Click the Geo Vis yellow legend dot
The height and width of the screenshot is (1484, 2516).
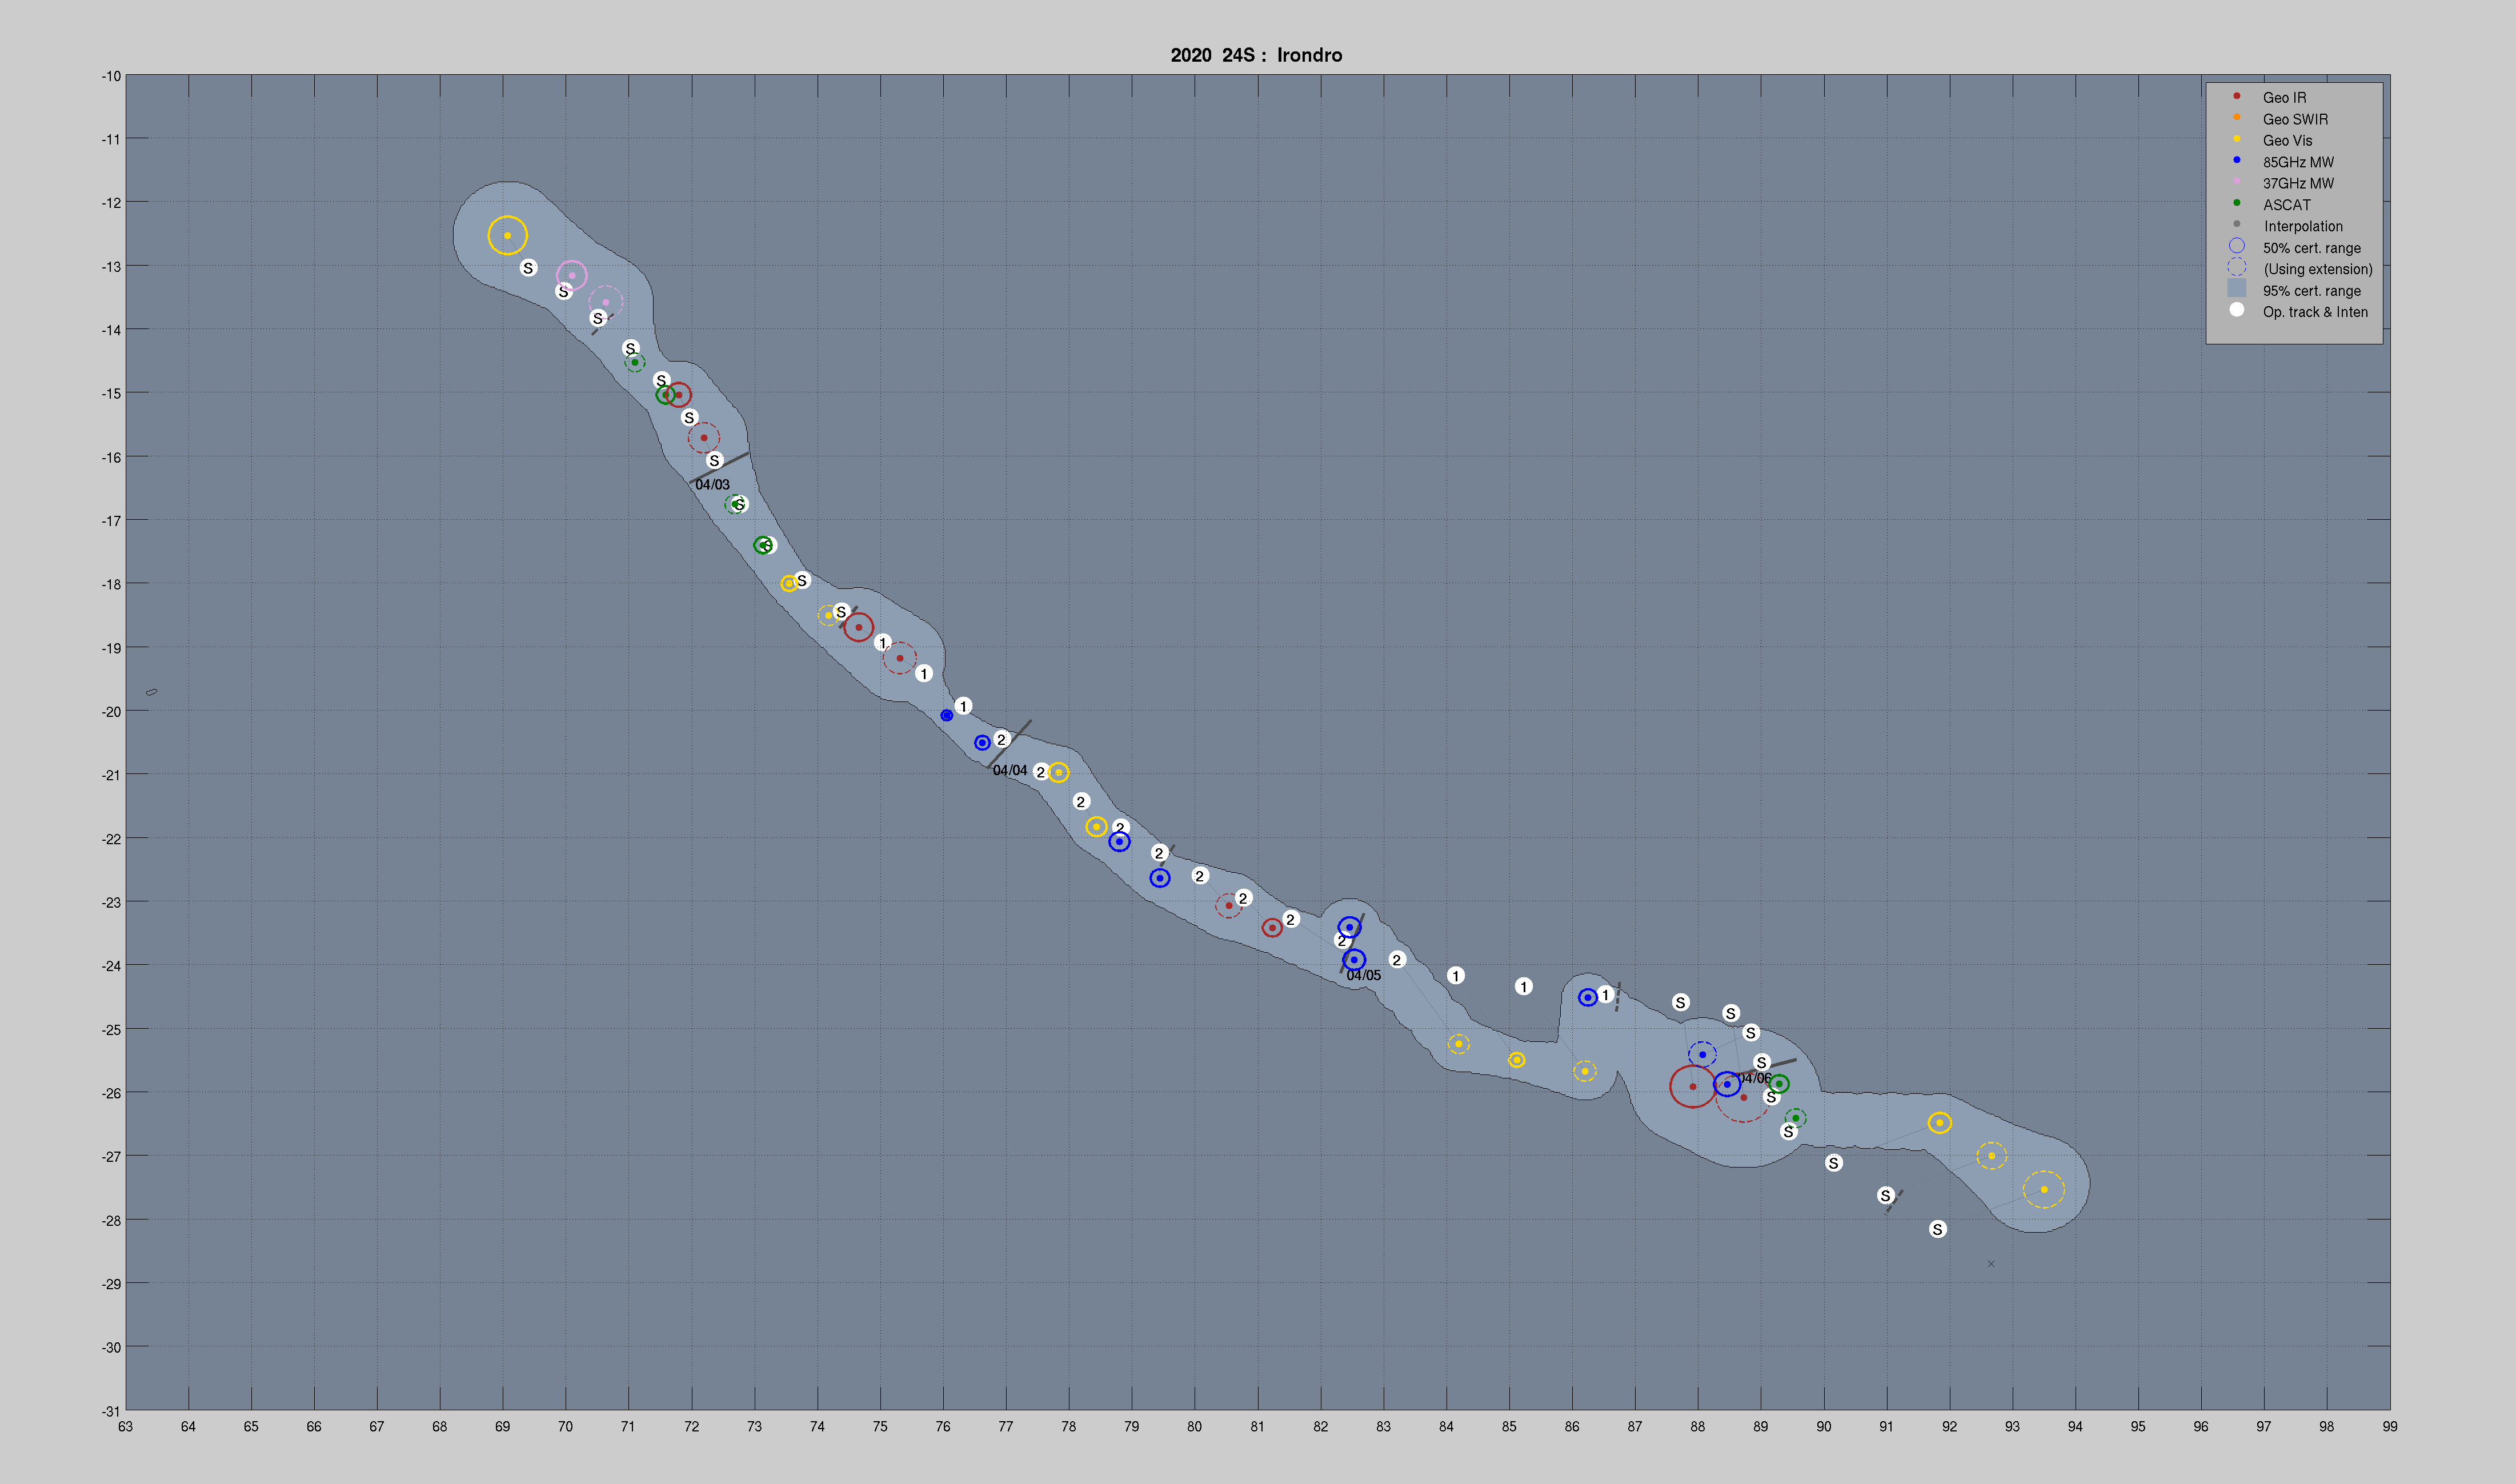coord(2236,139)
